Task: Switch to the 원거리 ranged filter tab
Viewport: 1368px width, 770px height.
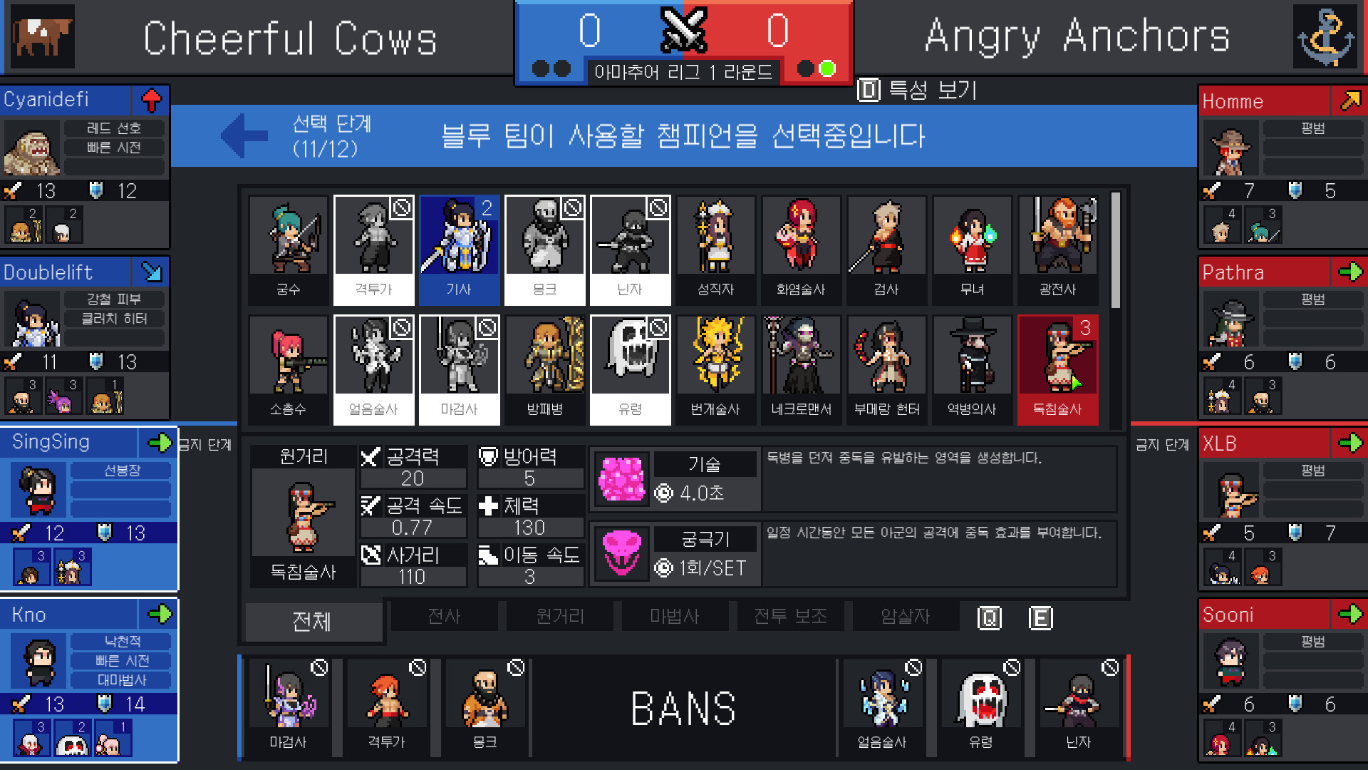Action: coord(559,616)
